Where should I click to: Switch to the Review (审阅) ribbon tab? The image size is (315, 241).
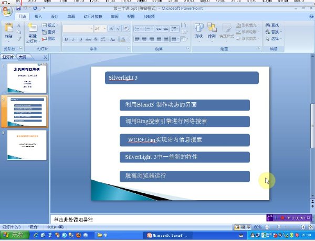[114, 16]
